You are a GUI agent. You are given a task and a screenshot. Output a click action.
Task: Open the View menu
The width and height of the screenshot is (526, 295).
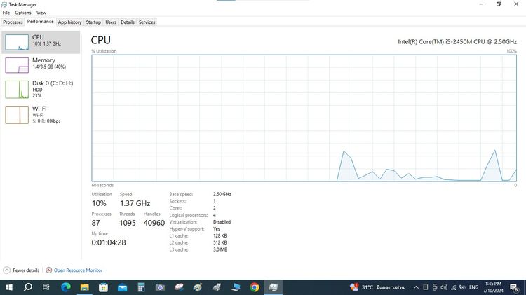click(41, 13)
